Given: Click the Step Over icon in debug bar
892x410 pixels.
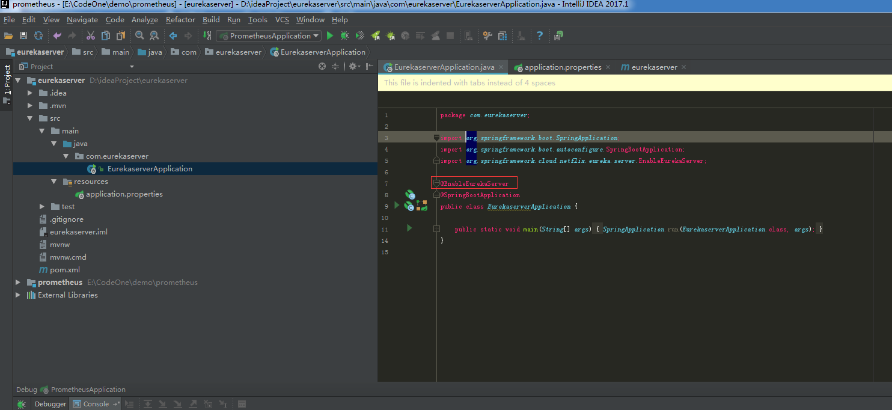Looking at the screenshot, I should click(147, 404).
